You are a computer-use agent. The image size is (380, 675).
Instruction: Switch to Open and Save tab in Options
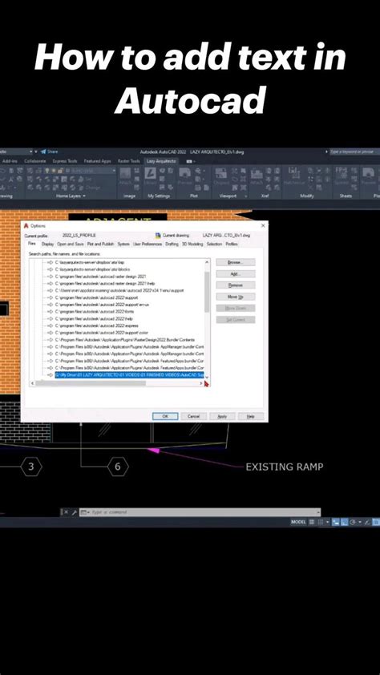click(x=70, y=244)
